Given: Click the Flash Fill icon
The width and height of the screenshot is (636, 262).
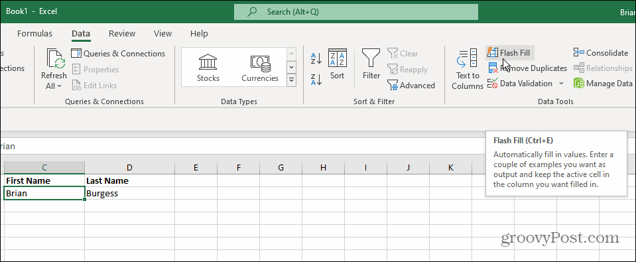Looking at the screenshot, I should [x=492, y=52].
